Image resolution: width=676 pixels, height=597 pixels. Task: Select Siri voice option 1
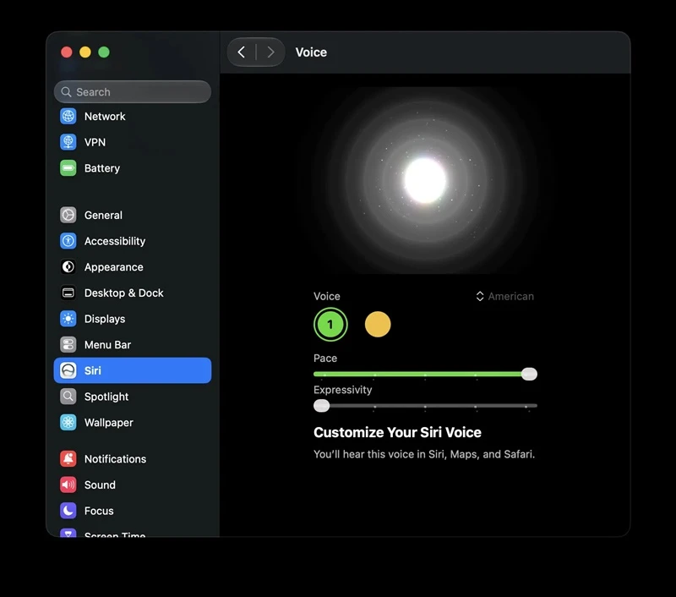[x=330, y=325]
